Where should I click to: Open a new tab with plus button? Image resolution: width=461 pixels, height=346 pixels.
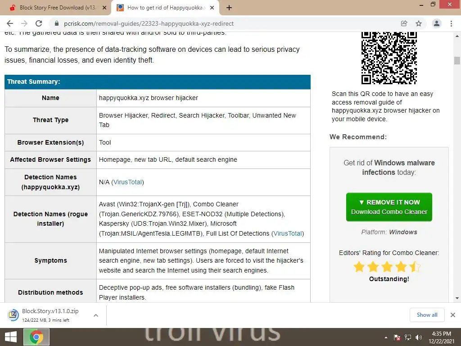[229, 8]
